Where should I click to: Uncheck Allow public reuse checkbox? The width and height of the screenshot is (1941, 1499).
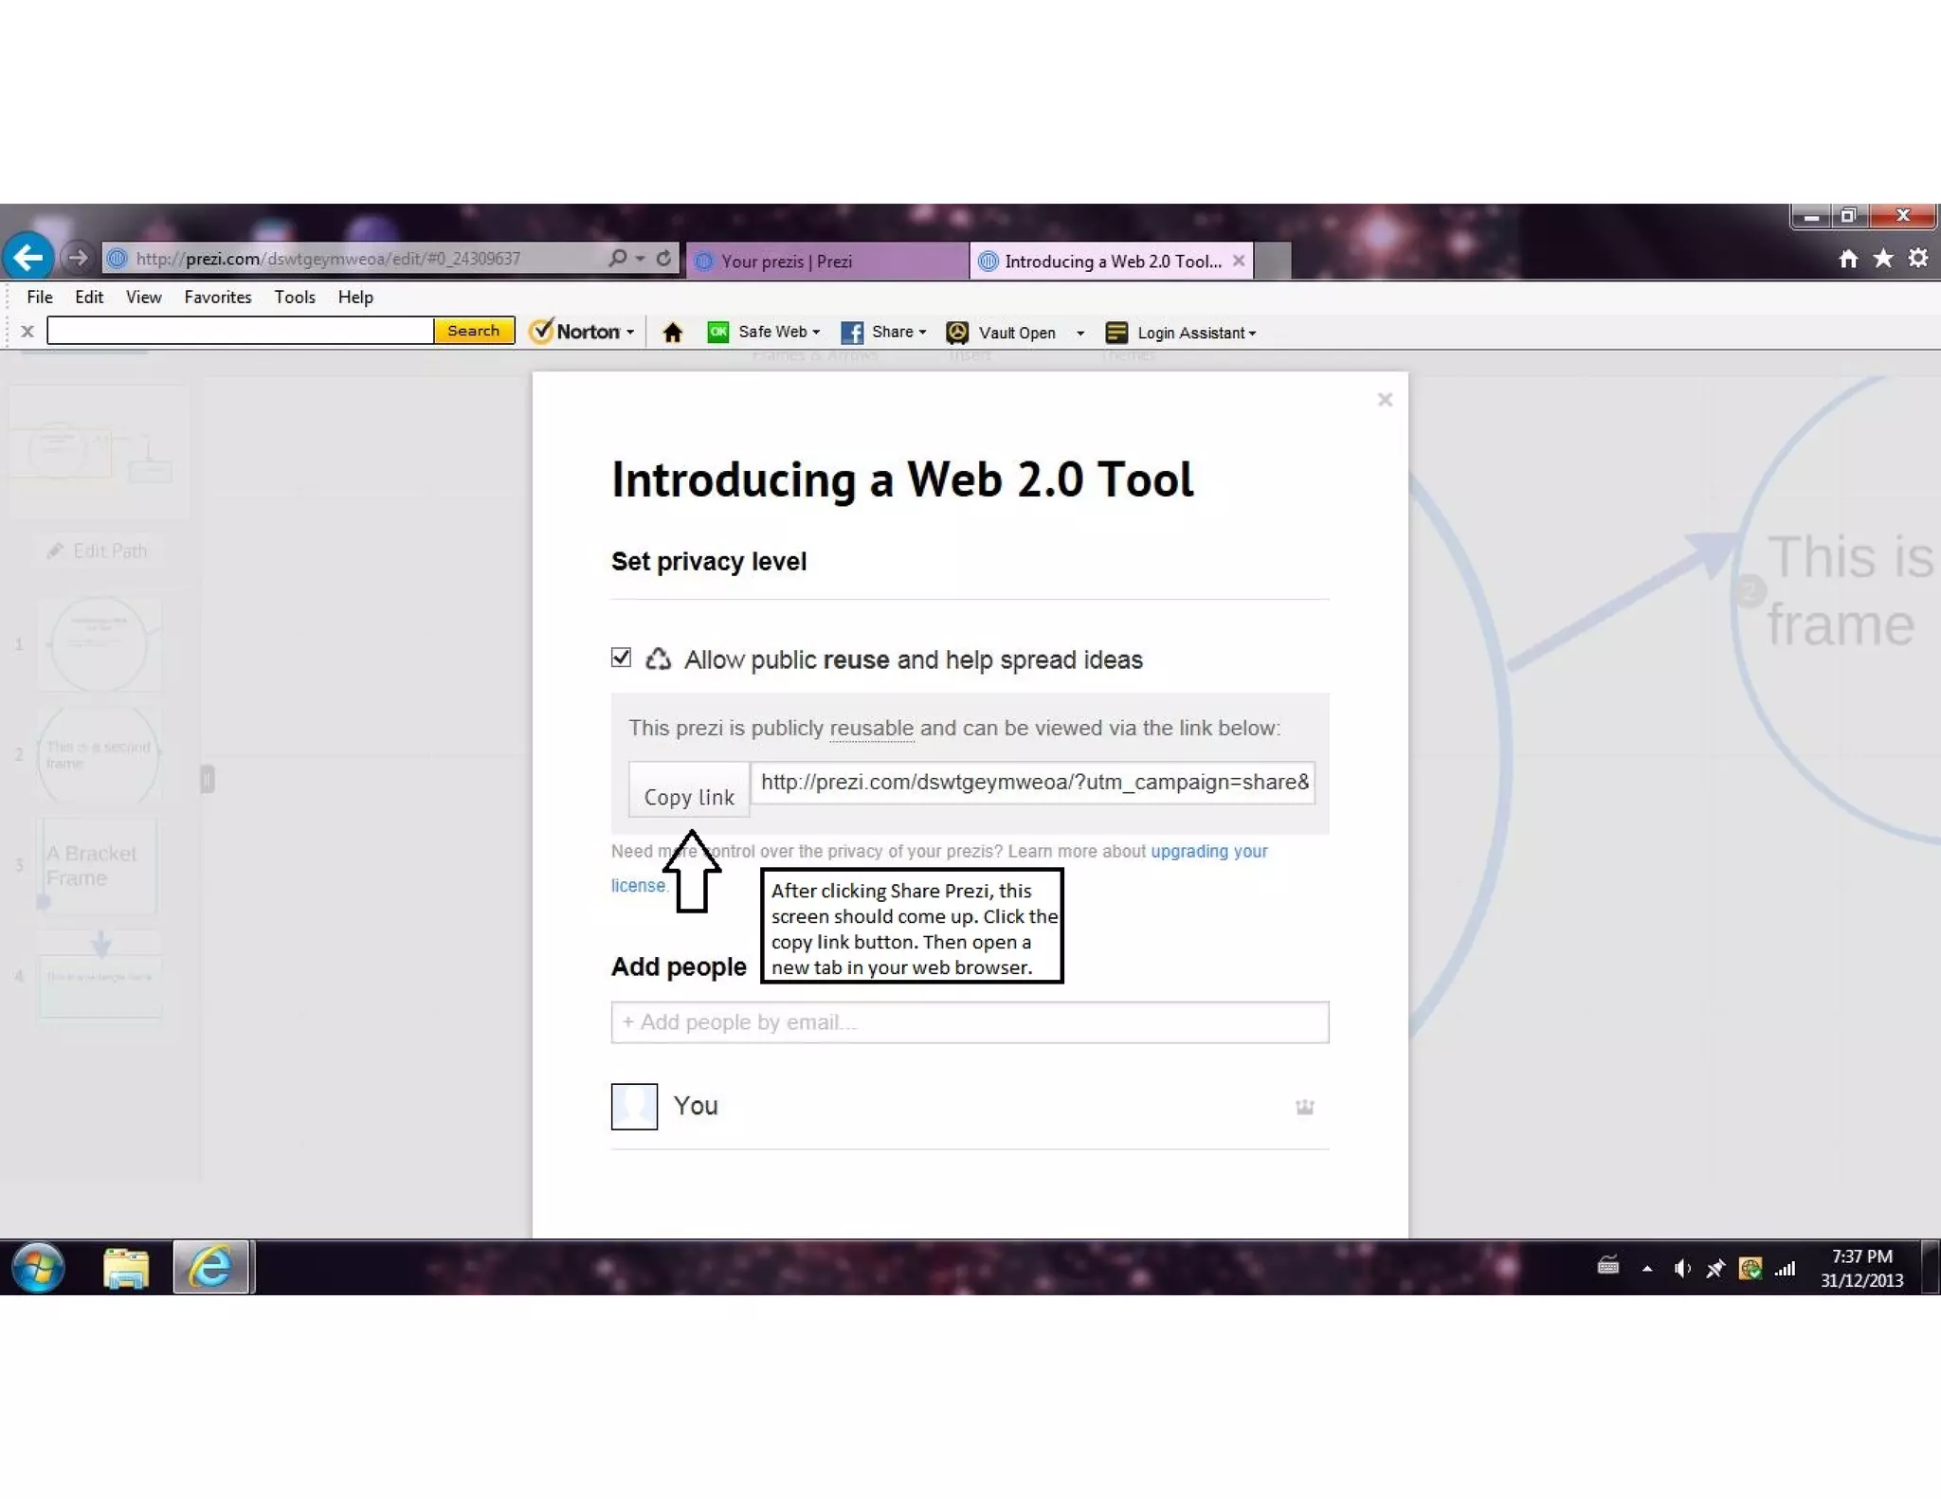(621, 658)
